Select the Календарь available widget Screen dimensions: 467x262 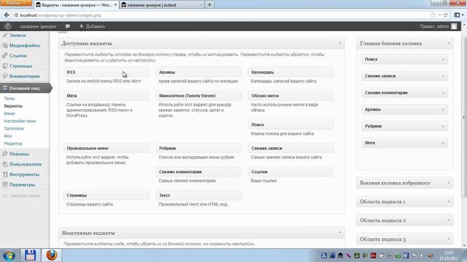[x=291, y=72]
